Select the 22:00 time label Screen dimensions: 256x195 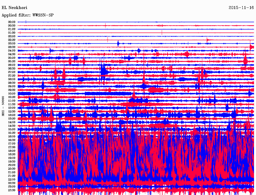click(12, 179)
